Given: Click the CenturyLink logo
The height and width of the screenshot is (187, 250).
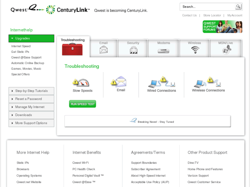Looking at the screenshot, I should coord(68,10).
